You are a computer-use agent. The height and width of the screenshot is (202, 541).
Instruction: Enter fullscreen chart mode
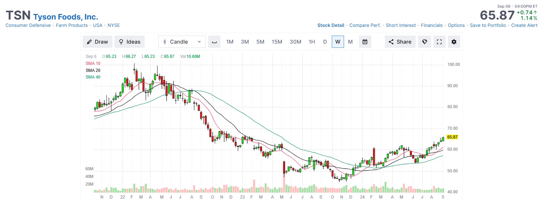coord(439,42)
